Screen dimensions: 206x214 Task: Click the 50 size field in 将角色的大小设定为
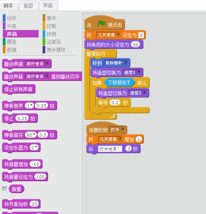coord(135,45)
